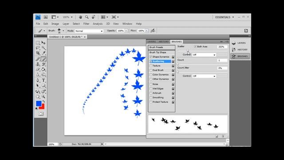Switch to the HISTORY tab

(x=164, y=41)
